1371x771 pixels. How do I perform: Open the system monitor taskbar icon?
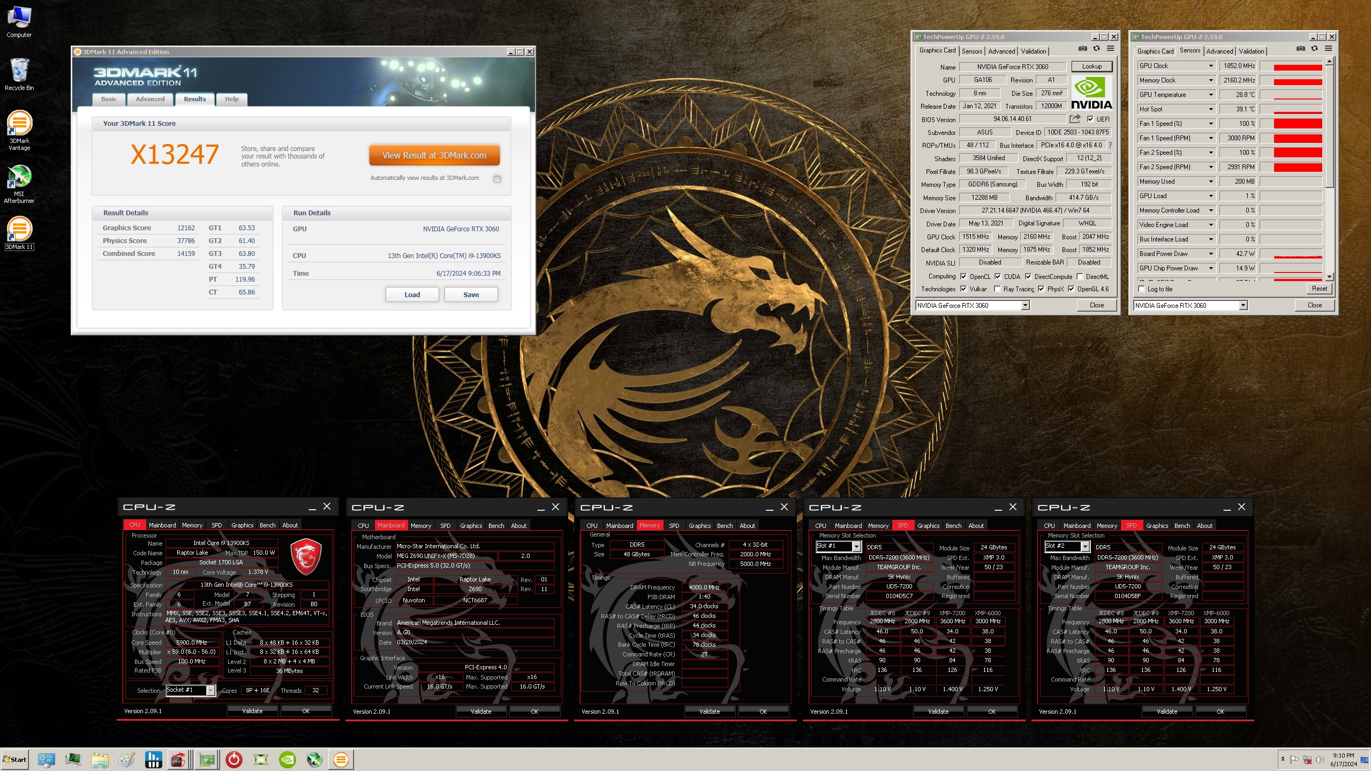(73, 760)
